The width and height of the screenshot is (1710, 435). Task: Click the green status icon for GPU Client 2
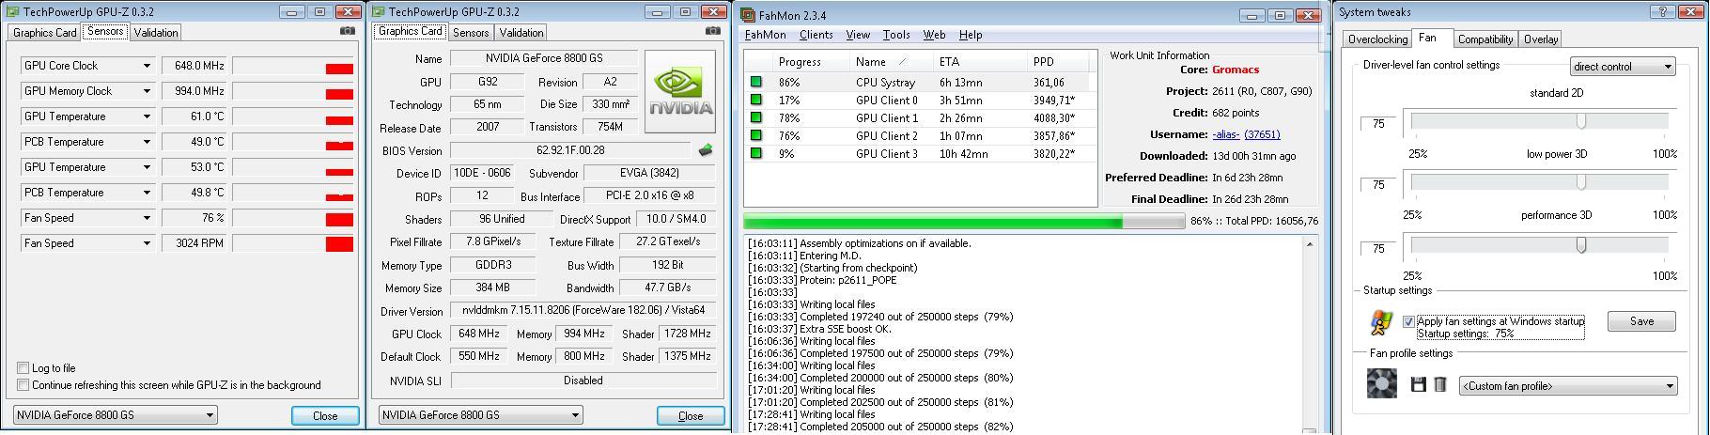(x=756, y=136)
